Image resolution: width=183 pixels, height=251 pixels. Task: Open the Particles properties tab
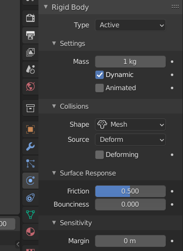pyautogui.click(x=31, y=164)
